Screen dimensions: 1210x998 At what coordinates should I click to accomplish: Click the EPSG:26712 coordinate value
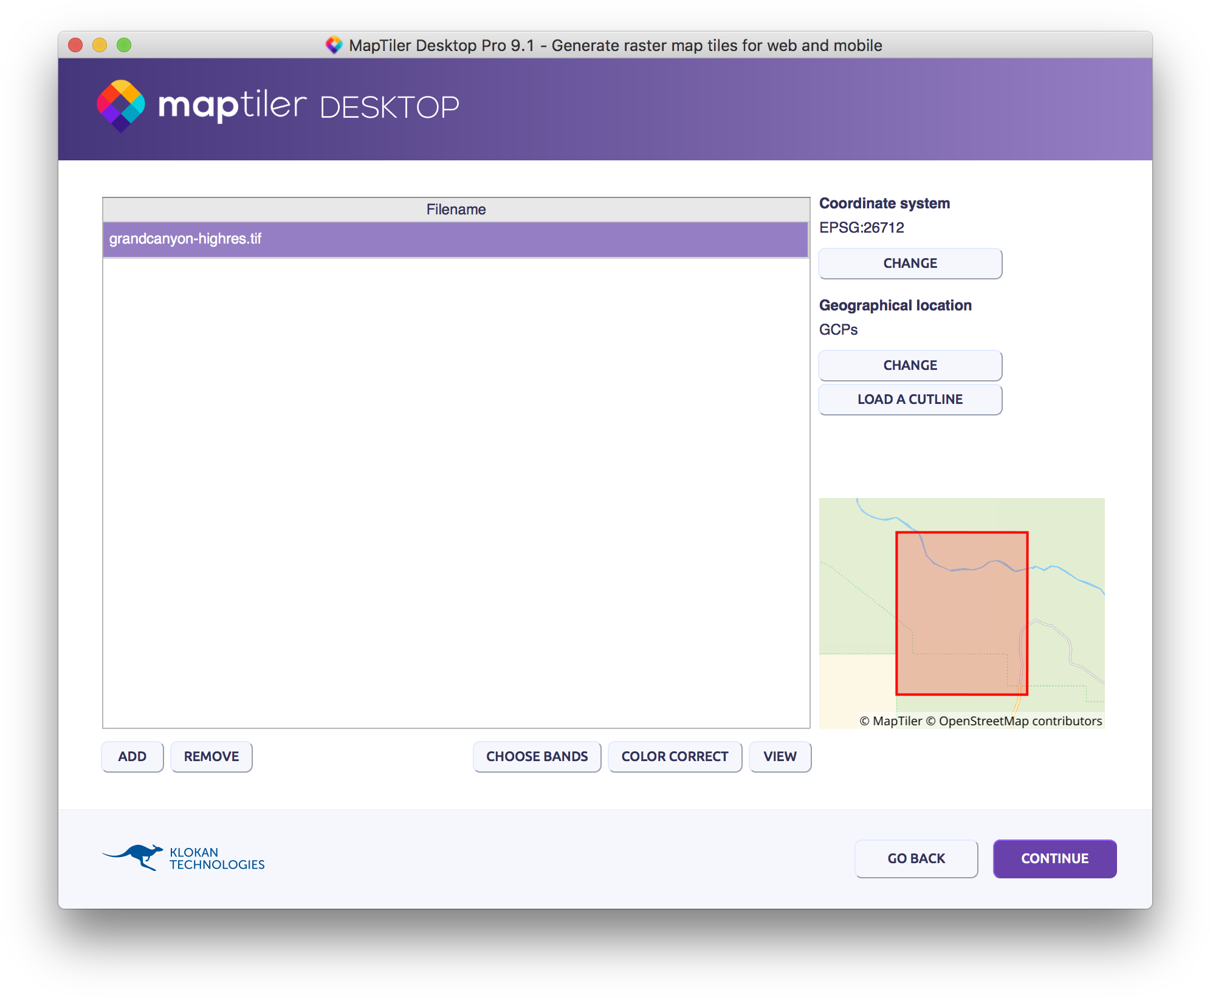[862, 228]
